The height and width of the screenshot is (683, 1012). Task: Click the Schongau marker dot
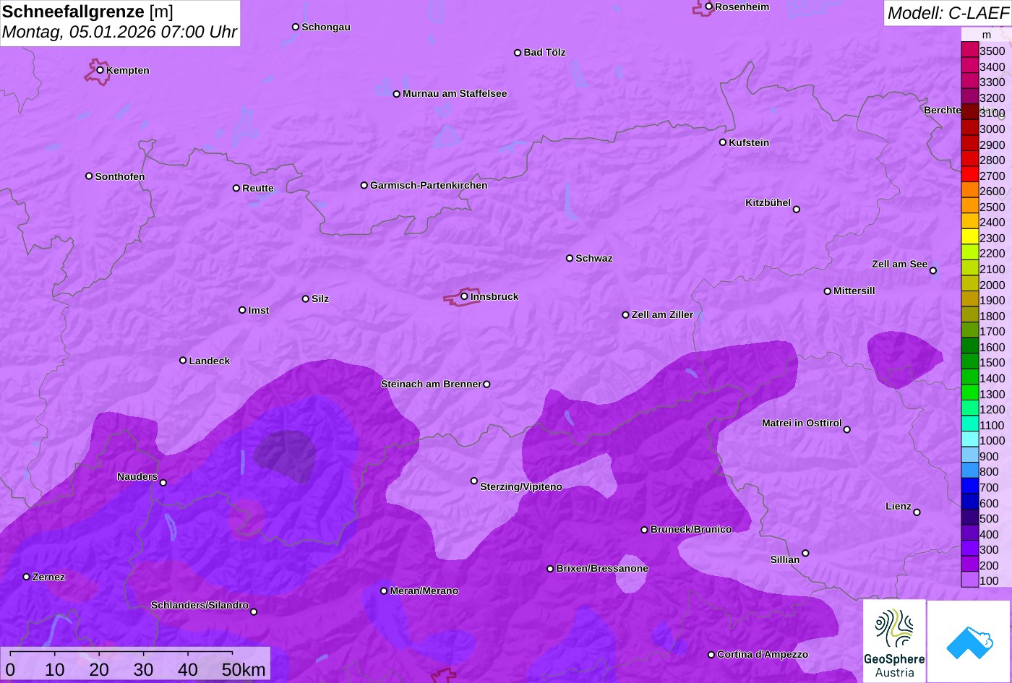point(296,27)
